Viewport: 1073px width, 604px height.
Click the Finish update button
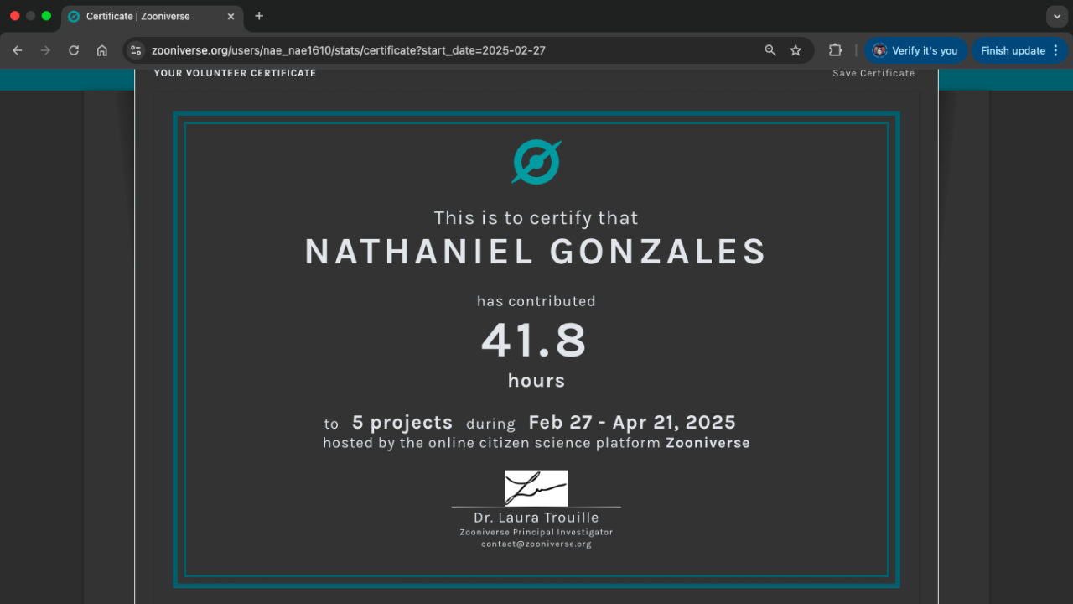[x=1019, y=50]
